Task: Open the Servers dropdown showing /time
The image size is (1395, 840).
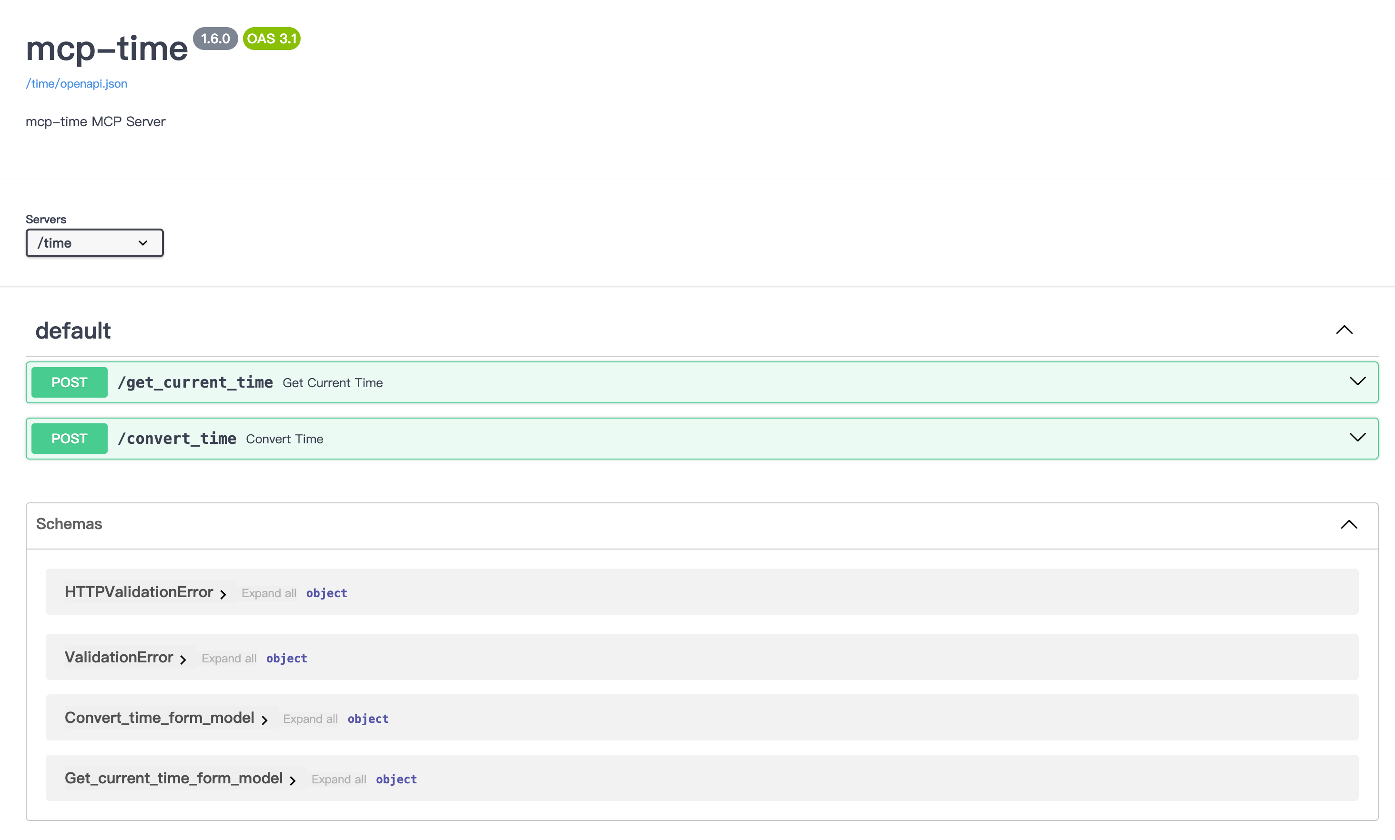Action: (94, 243)
